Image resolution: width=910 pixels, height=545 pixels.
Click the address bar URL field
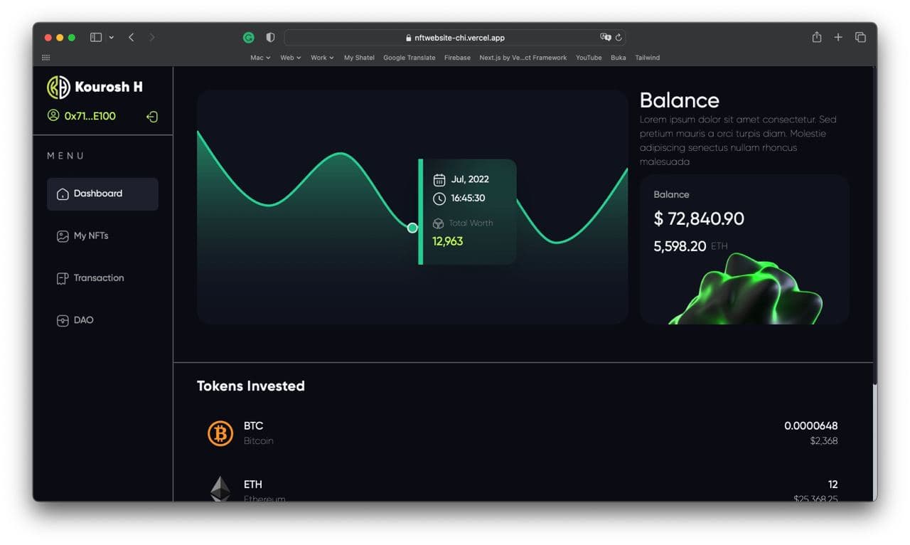[455, 38]
